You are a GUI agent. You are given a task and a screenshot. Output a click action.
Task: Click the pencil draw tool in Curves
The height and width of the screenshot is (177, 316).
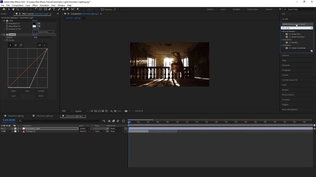[x=45, y=45]
